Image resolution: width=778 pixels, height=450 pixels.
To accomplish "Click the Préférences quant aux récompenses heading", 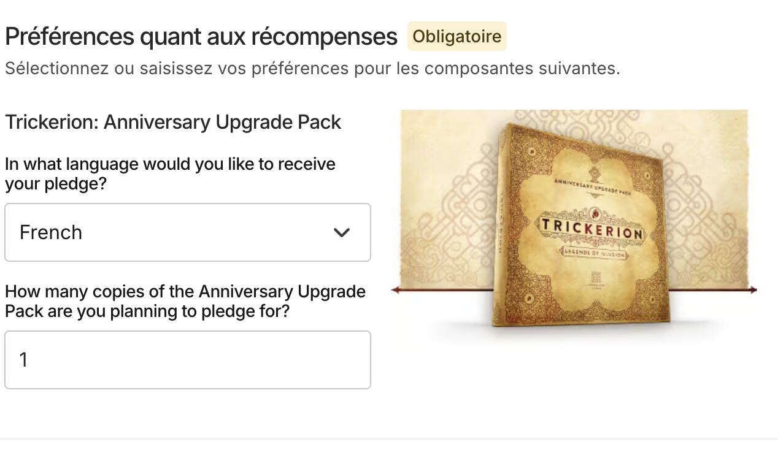I will pos(201,37).
